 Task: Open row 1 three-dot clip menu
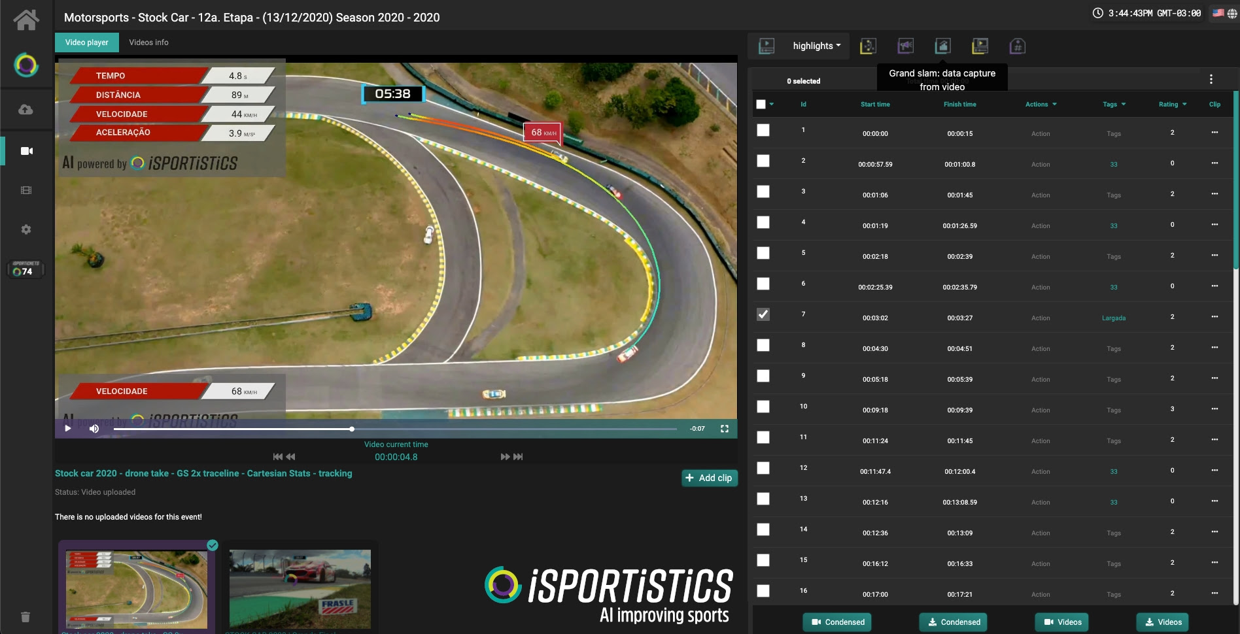click(1214, 133)
